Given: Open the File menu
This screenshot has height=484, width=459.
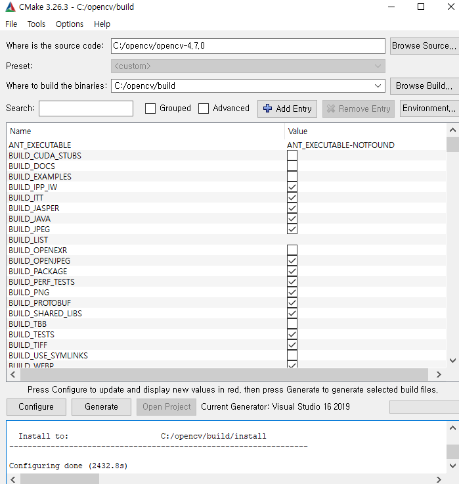Looking at the screenshot, I should pyautogui.click(x=11, y=24).
